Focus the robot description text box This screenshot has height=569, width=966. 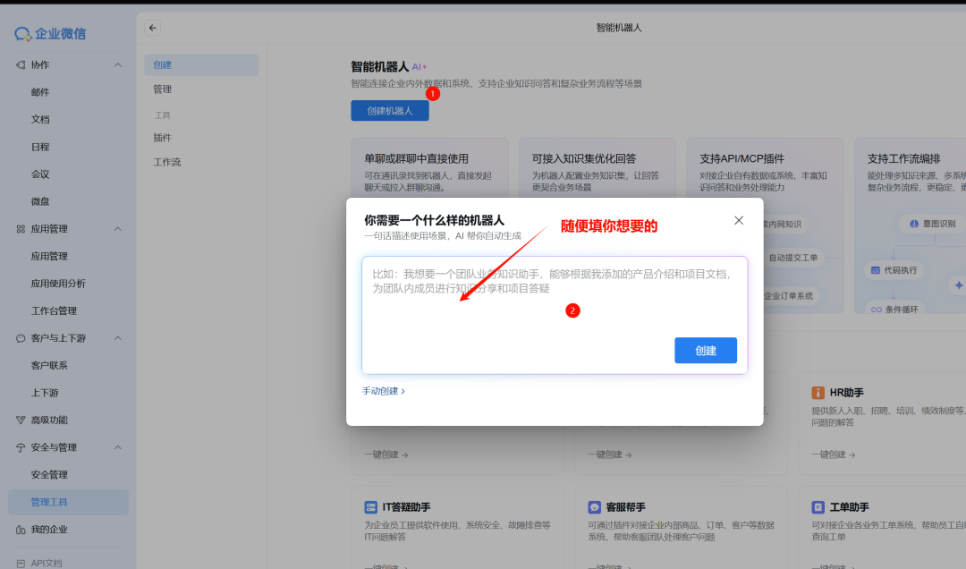coord(555,315)
